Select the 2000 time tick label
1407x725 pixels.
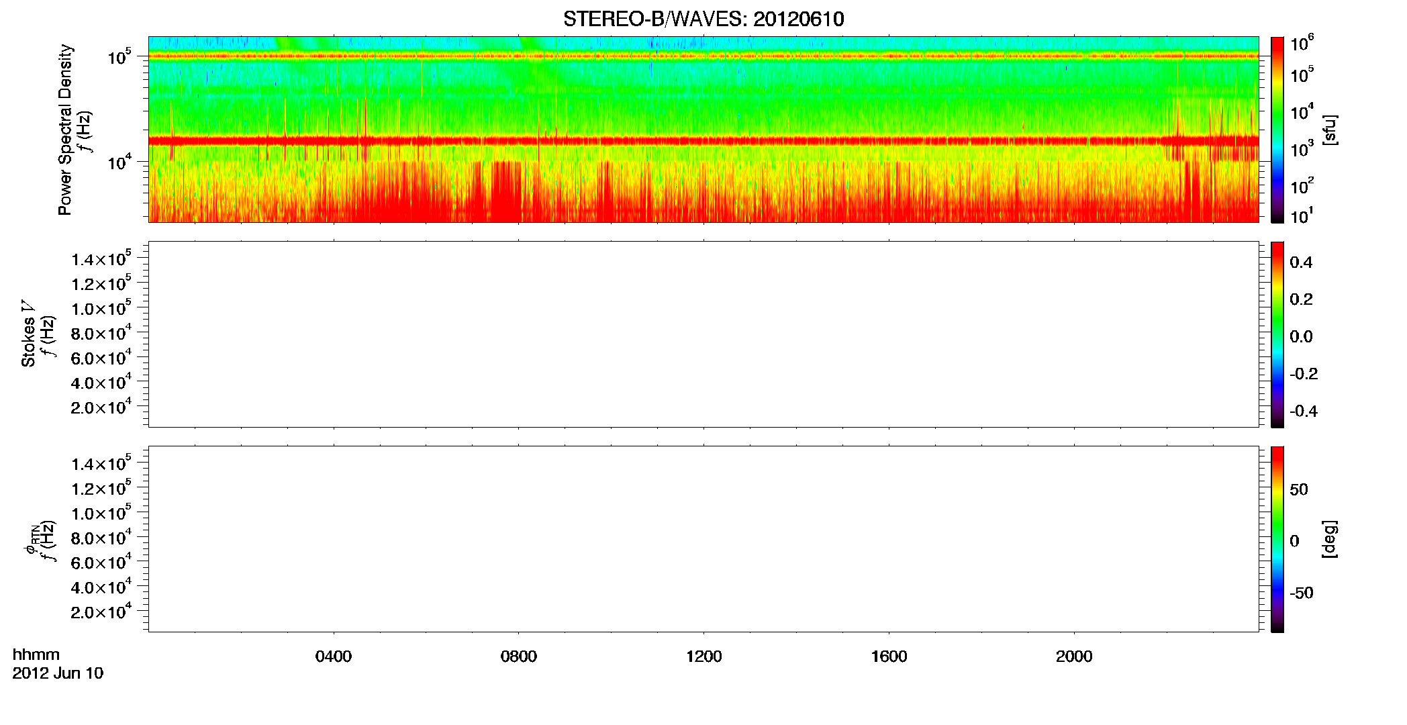1074,657
